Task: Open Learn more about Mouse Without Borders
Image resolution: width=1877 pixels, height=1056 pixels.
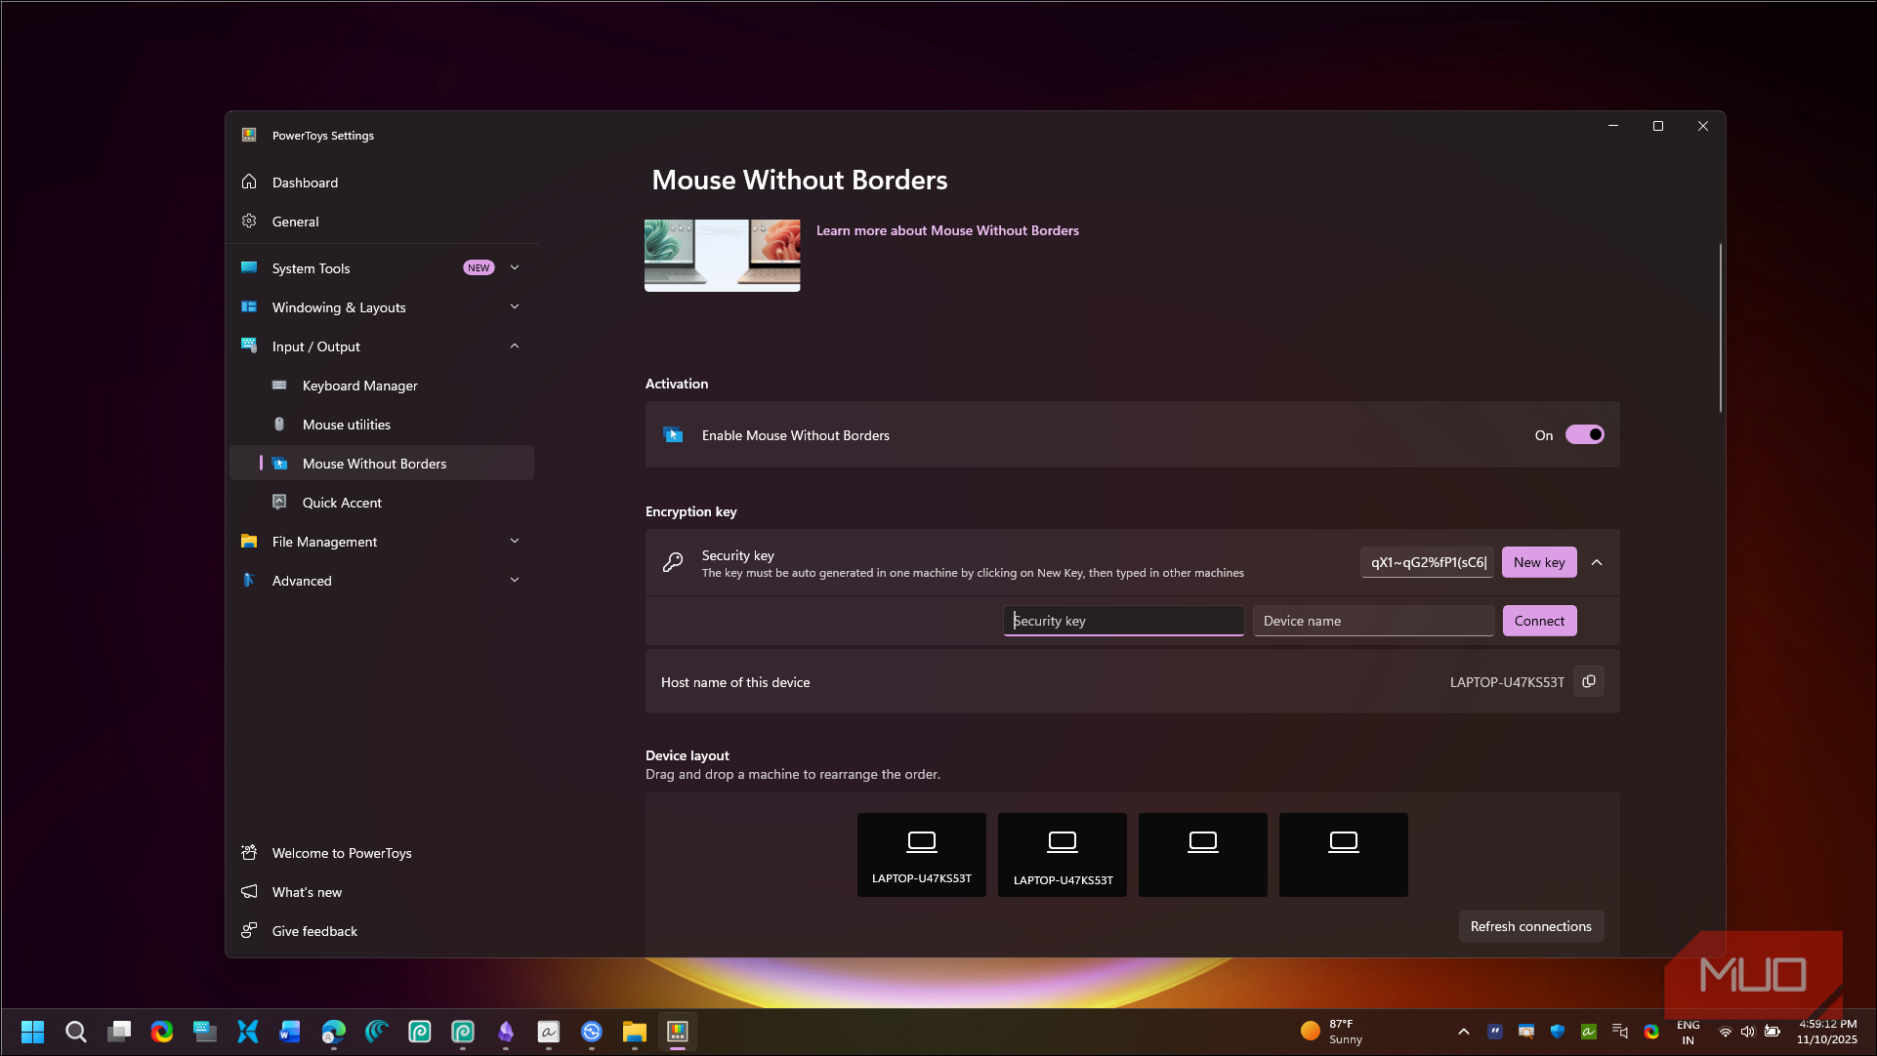Action: (947, 230)
